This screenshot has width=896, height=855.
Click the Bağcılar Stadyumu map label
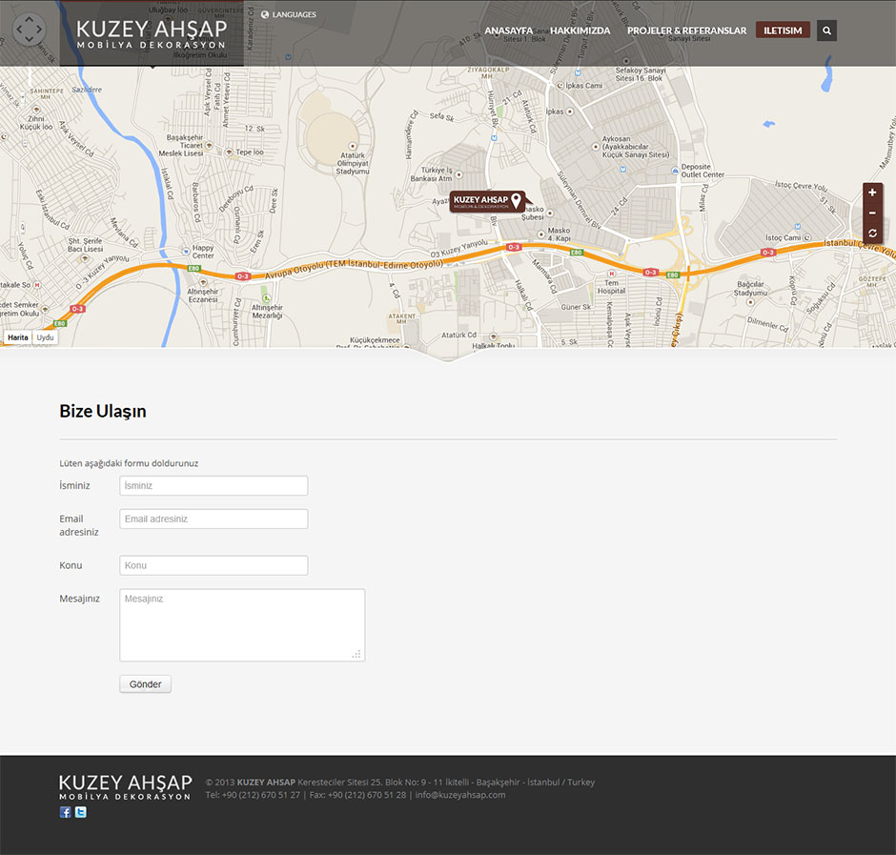coord(751,289)
